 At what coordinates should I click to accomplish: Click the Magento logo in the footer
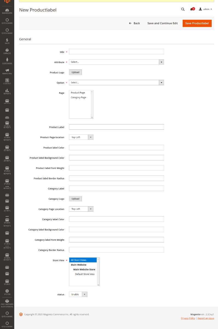point(21,314)
